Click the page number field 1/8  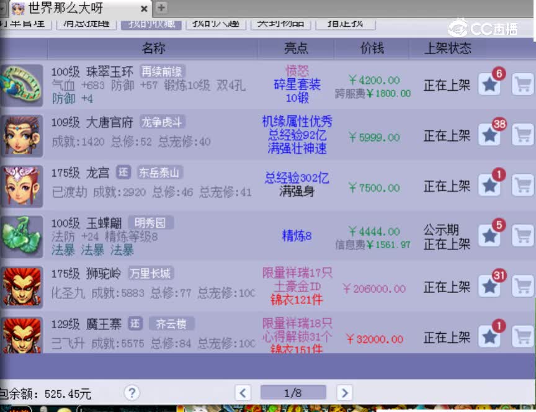click(x=293, y=393)
